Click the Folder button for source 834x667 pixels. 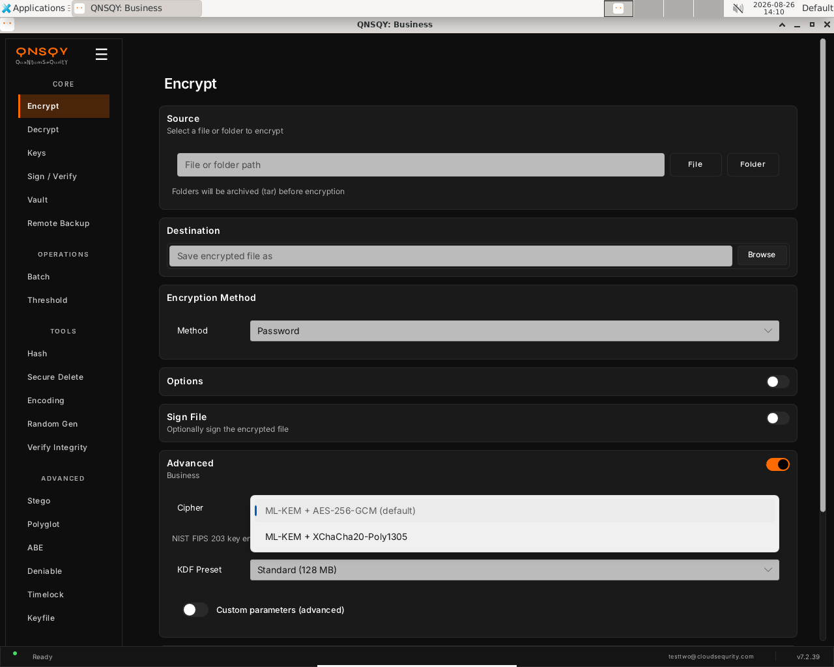coord(753,165)
